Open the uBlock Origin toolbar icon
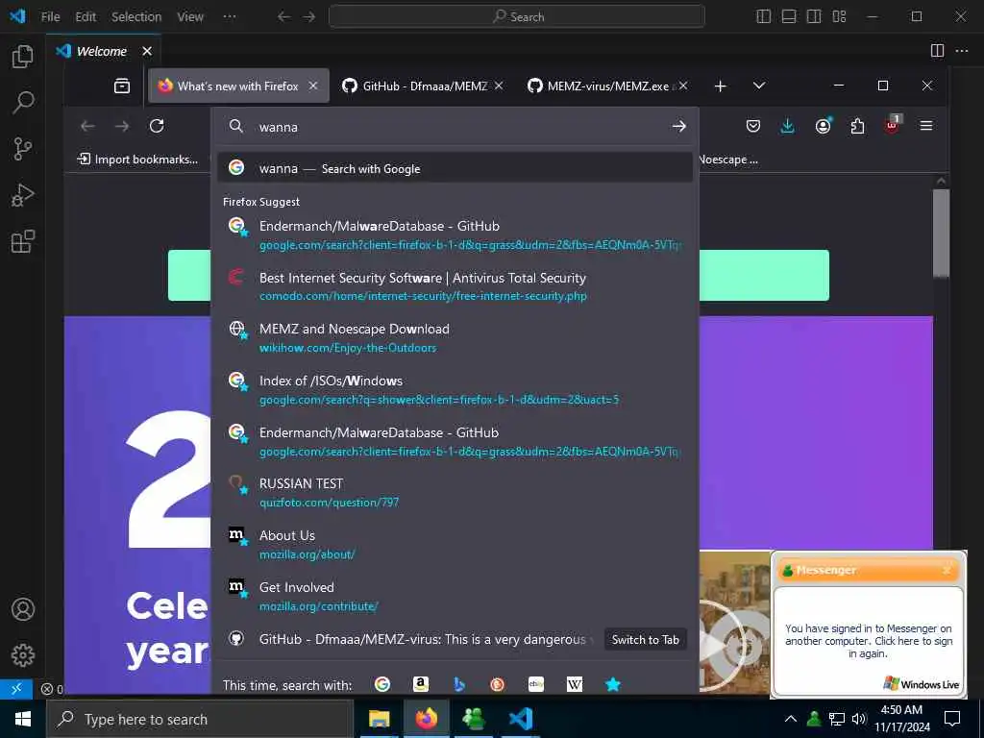 tap(892, 126)
